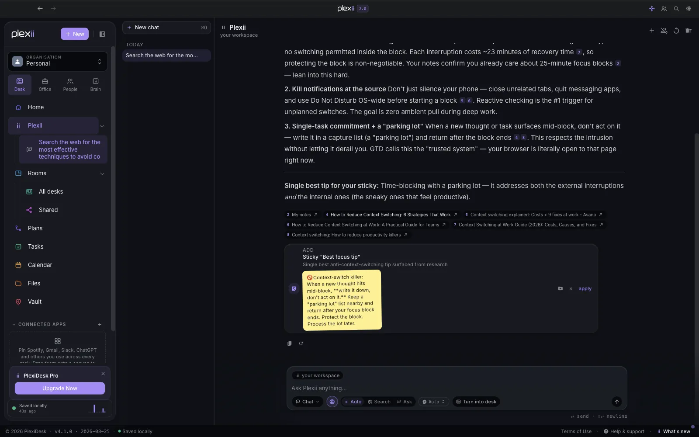This screenshot has height=437, width=699.
Task: Open the Asana context switching source link
Action: click(x=534, y=215)
